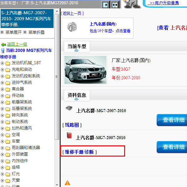Click the folder icon for 转向系统
187x187 pixels.
coord(8,115)
